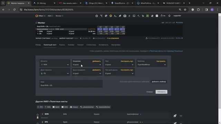This screenshot has height=124, width=221.
Task: Open the Autofan tab
Action: tap(71, 45)
